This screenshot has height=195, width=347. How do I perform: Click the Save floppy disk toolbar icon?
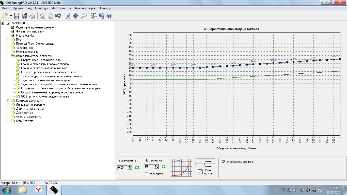tap(17, 16)
